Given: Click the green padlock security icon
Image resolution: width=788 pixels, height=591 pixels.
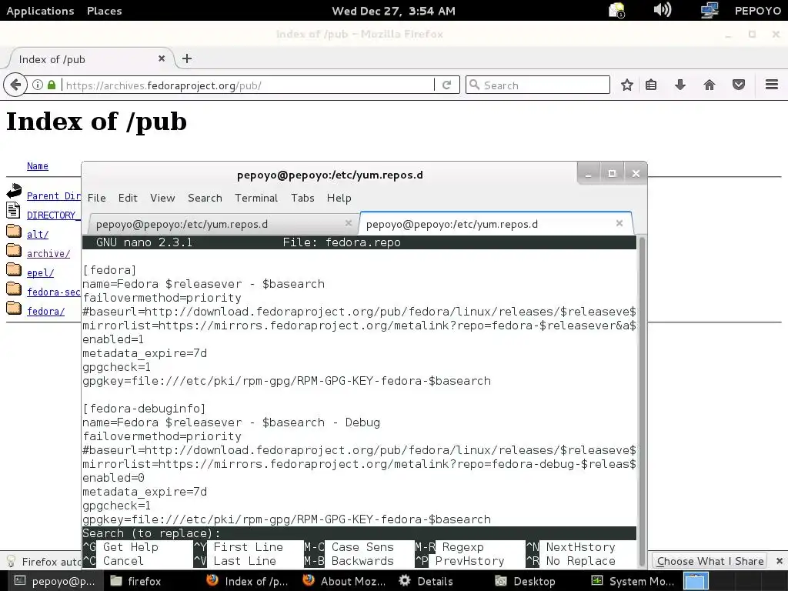Looking at the screenshot, I should pos(52,85).
